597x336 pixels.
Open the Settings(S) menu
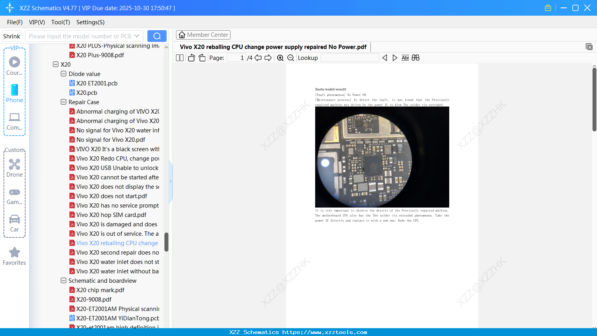click(x=91, y=22)
